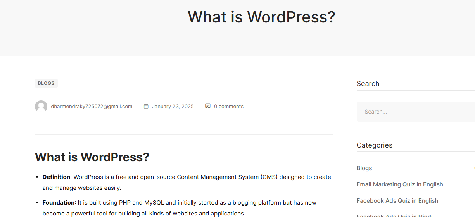Open the Blogs category link

364,168
